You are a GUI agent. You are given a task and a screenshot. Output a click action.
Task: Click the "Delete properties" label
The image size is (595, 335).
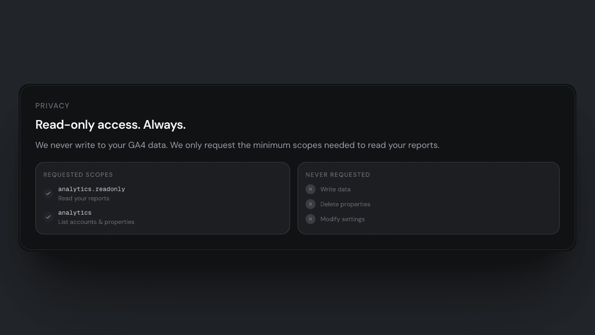click(x=345, y=204)
